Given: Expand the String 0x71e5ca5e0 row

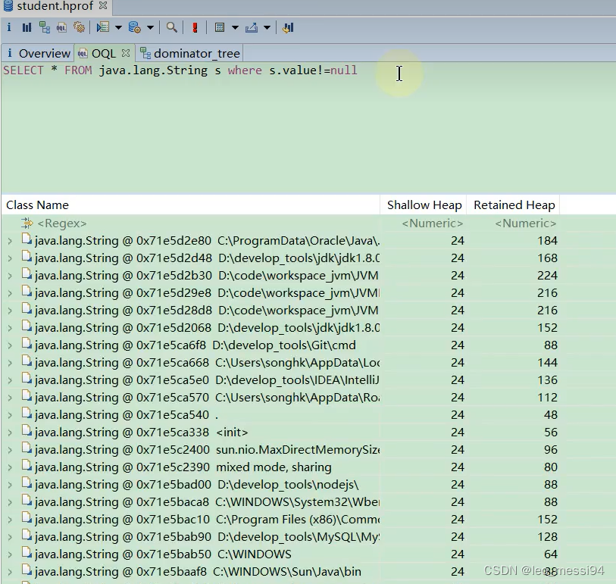Looking at the screenshot, I should click(x=10, y=380).
